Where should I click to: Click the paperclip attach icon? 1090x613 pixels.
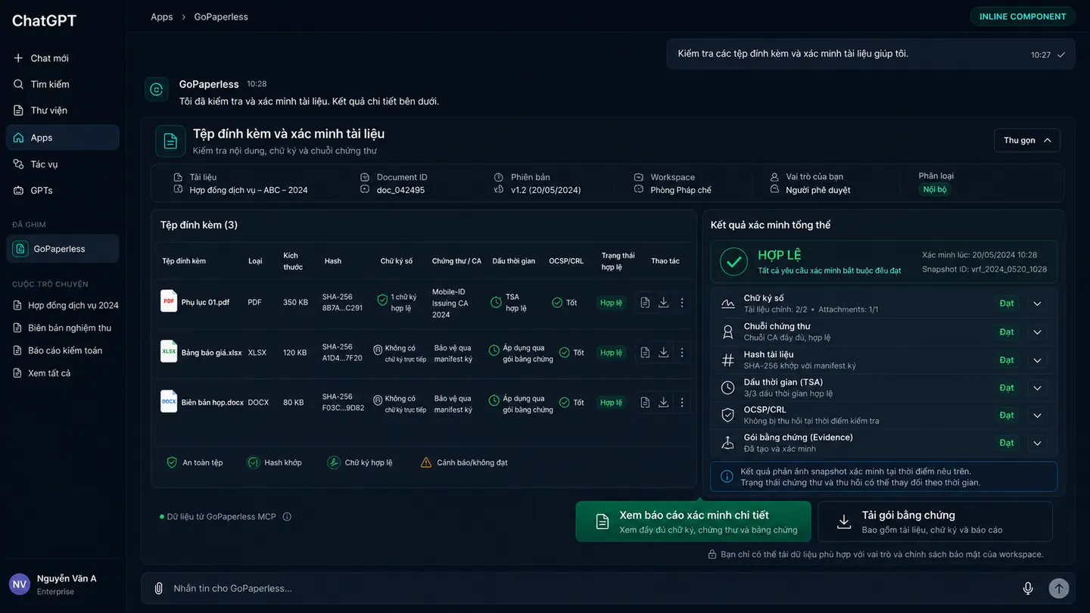tap(158, 588)
